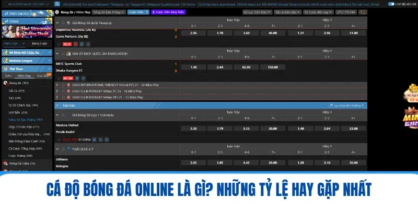This screenshot has height=209, width=418.
Task: Collapse the GIẢI SERIE A Ý section
Action: [x=57, y=149]
